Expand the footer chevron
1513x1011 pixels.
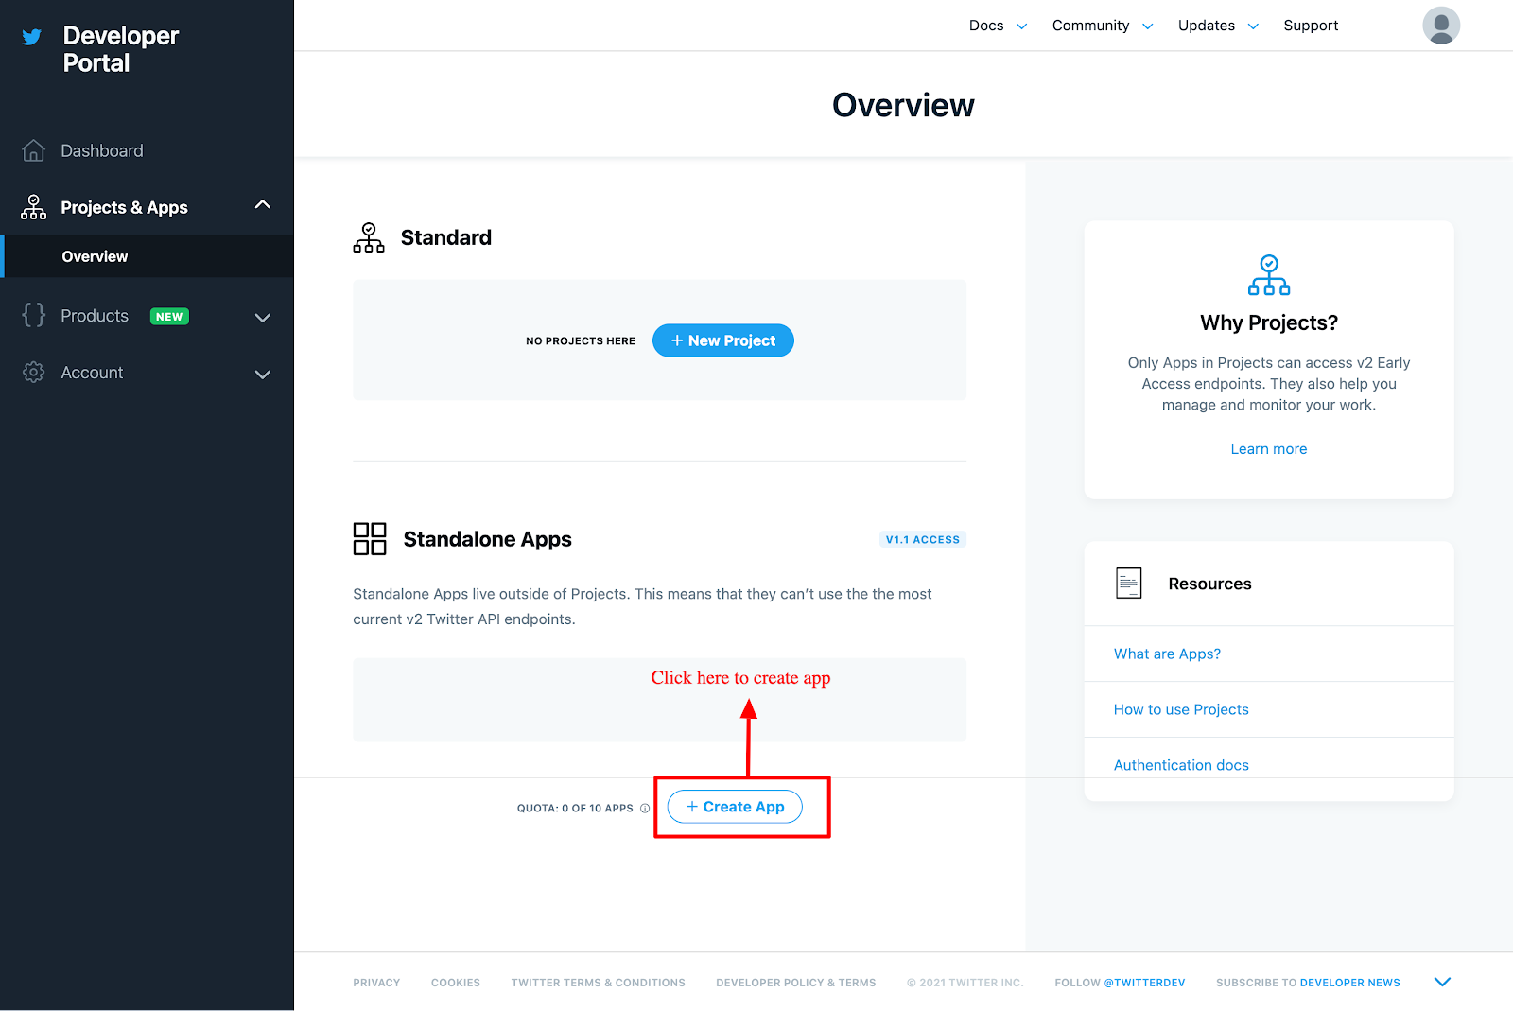1442,982
